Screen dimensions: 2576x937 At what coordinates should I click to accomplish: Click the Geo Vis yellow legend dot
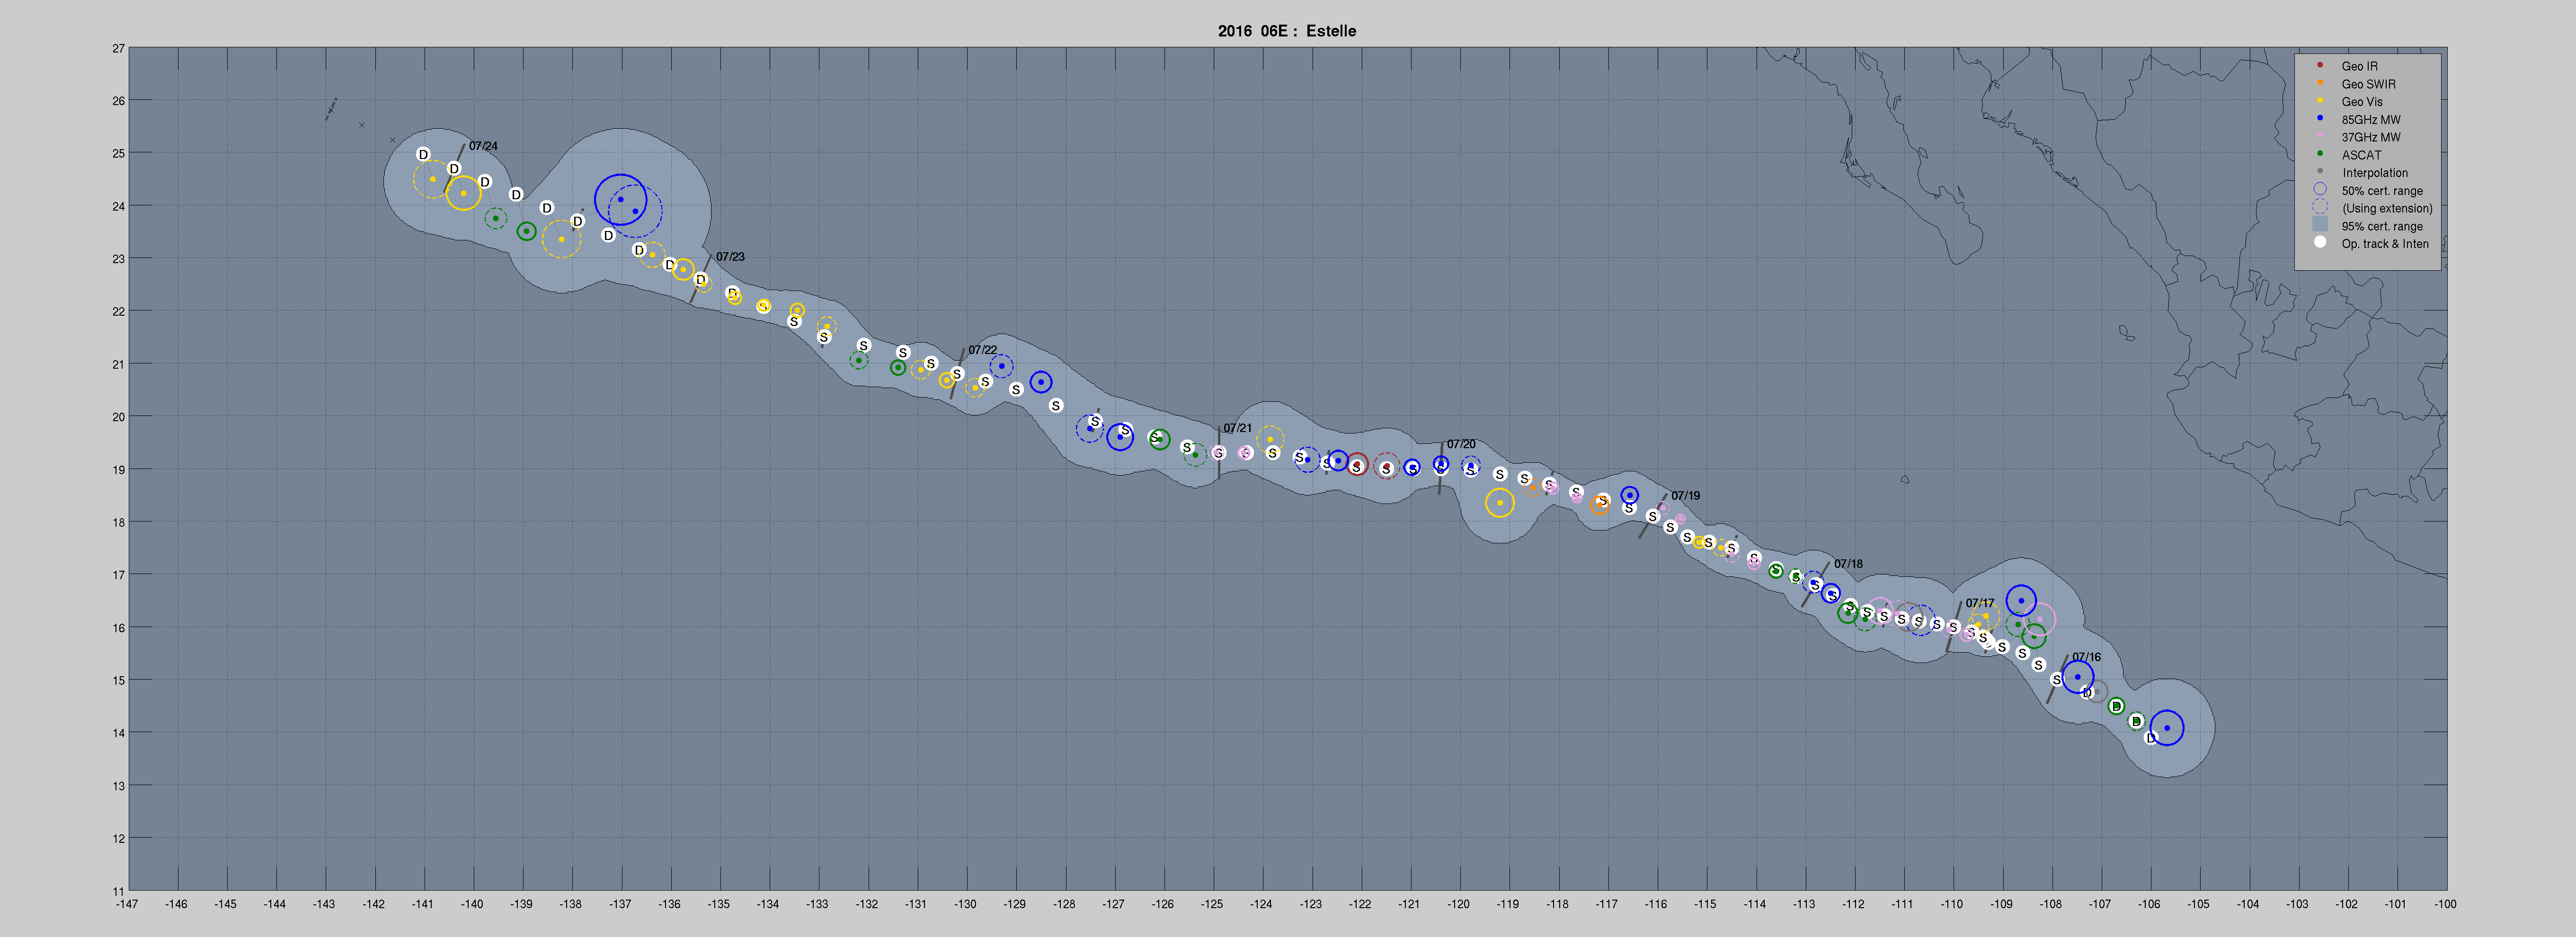tap(2319, 101)
